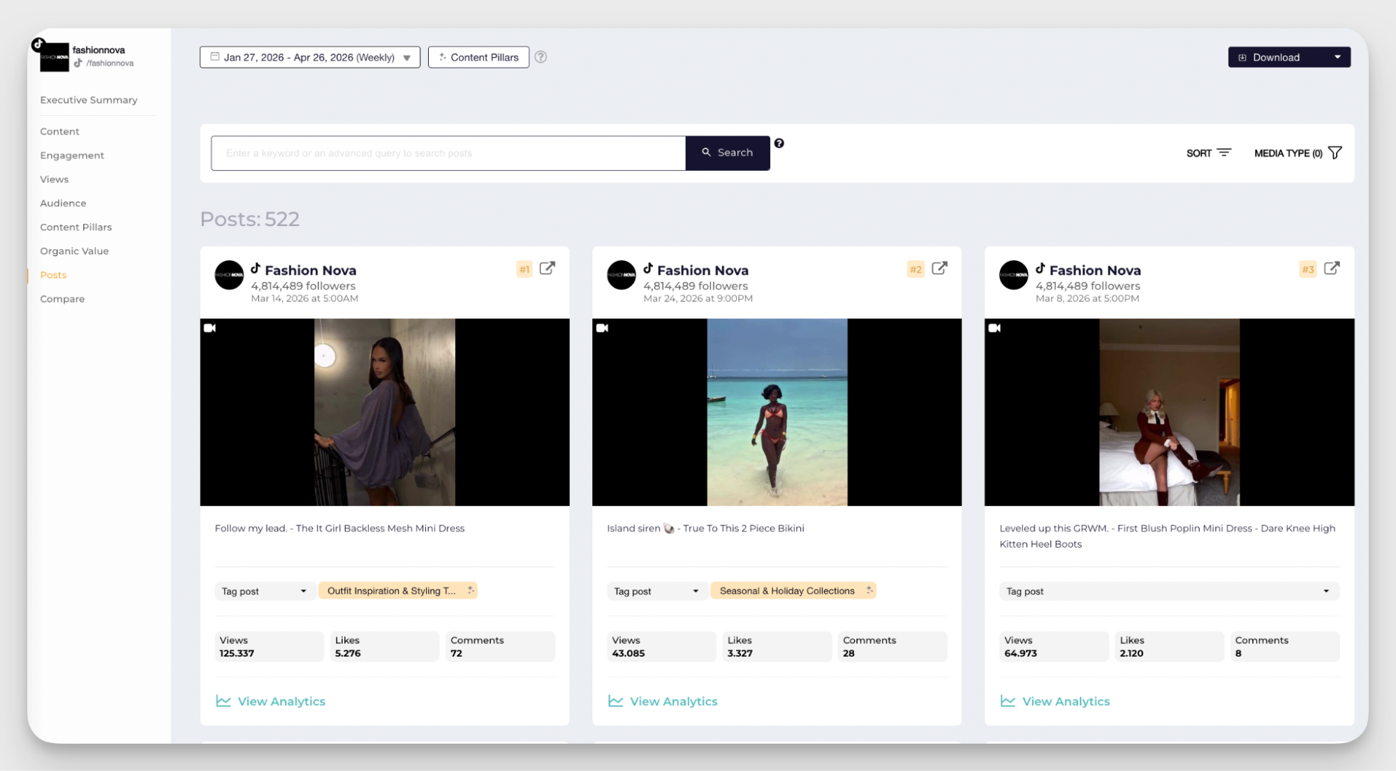Click the Fashion Nova name on post #1
Viewport: 1396px width, 771px height.
pyautogui.click(x=311, y=270)
